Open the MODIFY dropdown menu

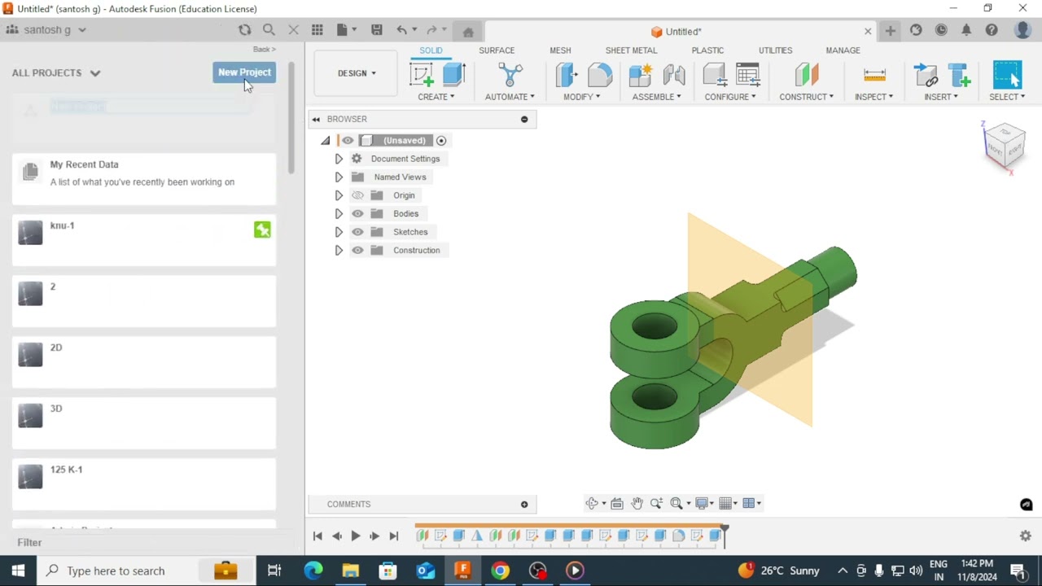[582, 97]
